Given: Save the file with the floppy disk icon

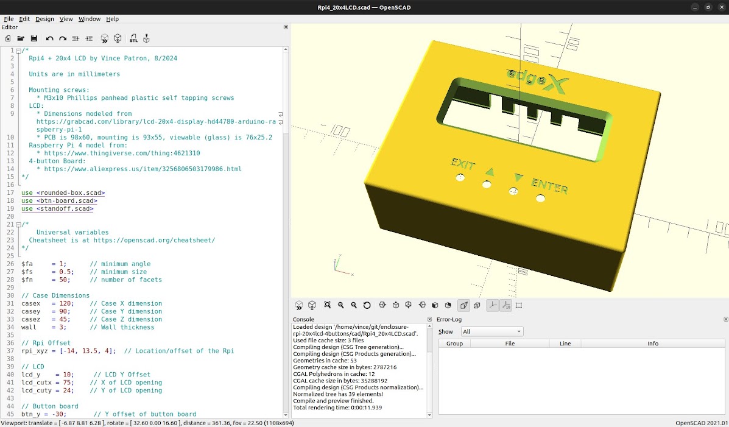Looking at the screenshot, I should pos(34,38).
